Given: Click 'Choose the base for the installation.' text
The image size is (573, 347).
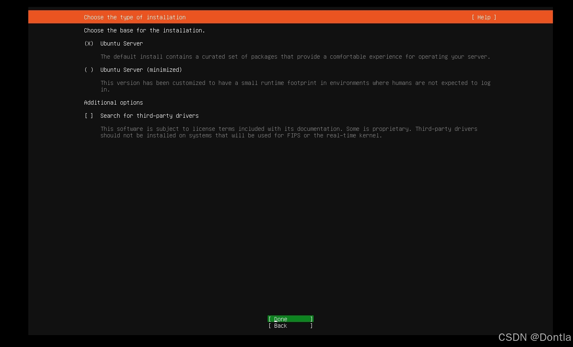Looking at the screenshot, I should (x=144, y=30).
